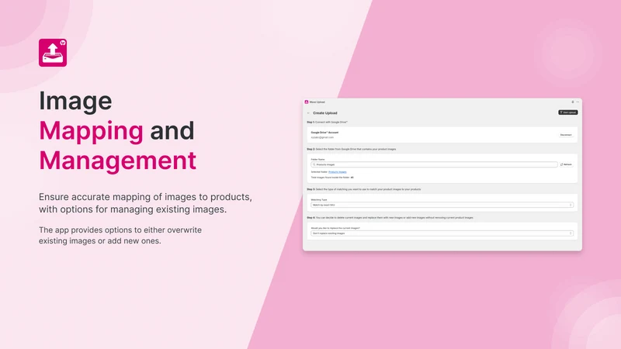Click the Create Upload heading text
Viewport: 621px width, 349px height.
tap(325, 113)
